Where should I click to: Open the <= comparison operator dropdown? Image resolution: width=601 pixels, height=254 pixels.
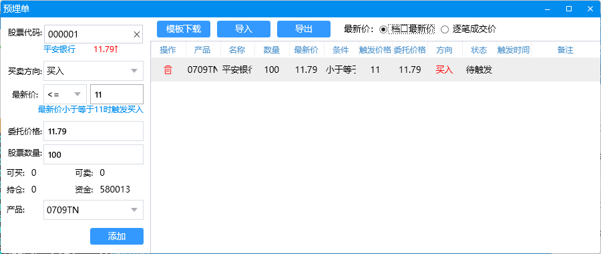pyautogui.click(x=65, y=94)
